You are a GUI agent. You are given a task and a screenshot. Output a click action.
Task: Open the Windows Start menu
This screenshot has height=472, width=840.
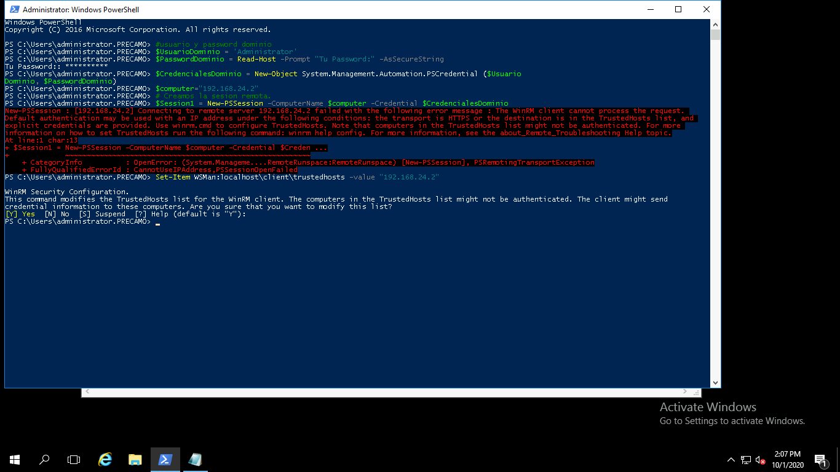(15, 460)
